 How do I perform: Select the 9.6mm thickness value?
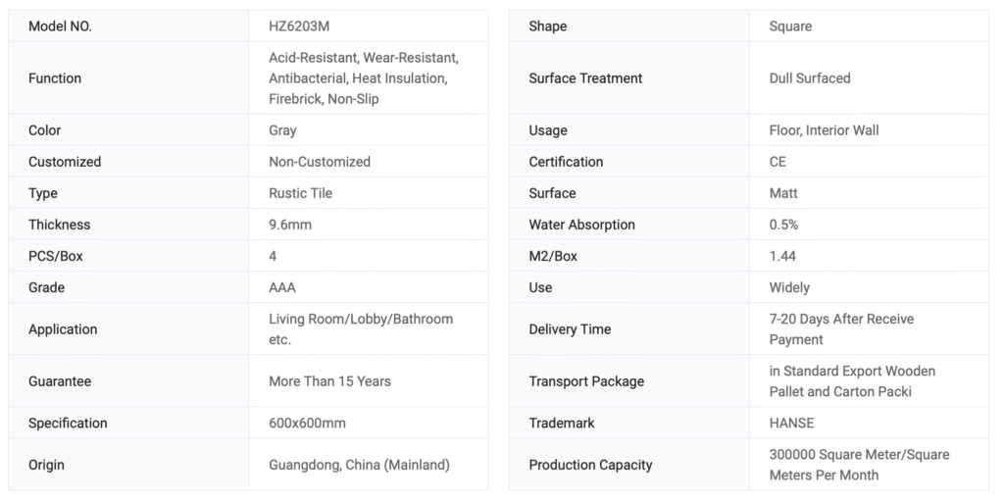pos(290,225)
